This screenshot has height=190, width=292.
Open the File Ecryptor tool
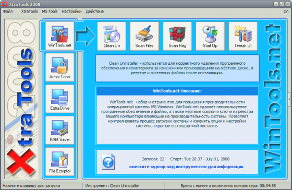click(60, 162)
